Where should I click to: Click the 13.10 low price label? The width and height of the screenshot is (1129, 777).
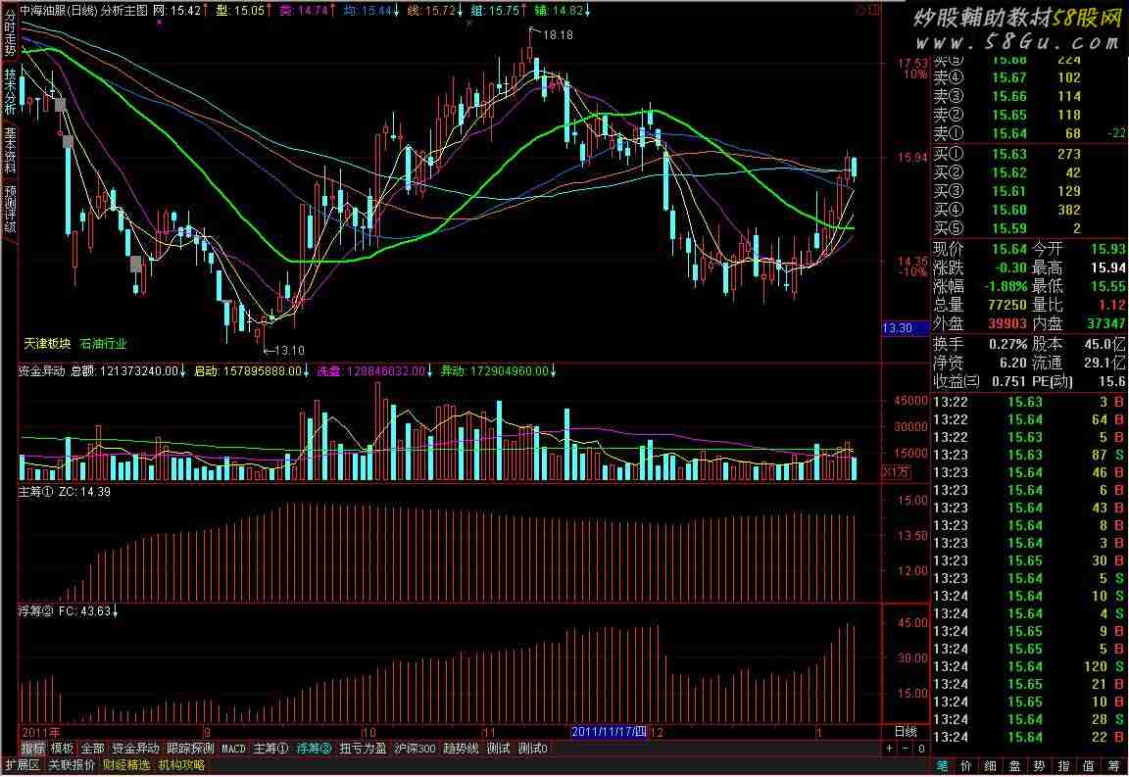pyautogui.click(x=289, y=351)
